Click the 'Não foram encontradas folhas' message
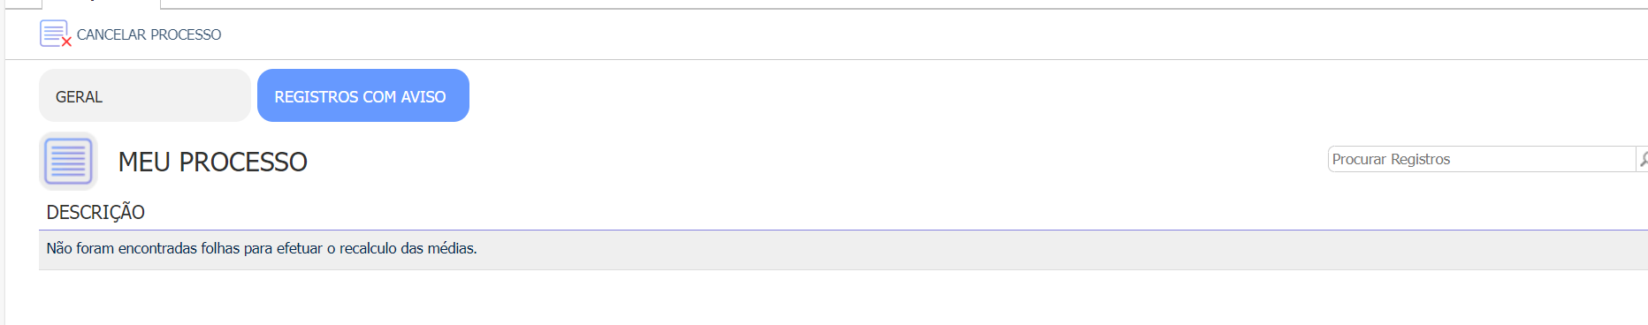Viewport: 1648px width, 325px height. (262, 249)
